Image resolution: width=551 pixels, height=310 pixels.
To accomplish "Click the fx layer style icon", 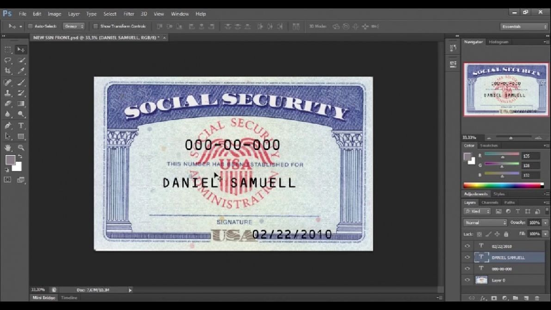I will [x=483, y=298].
